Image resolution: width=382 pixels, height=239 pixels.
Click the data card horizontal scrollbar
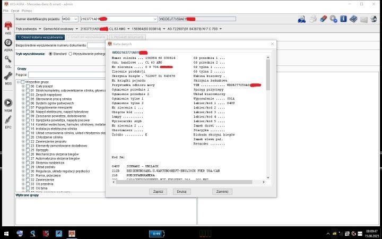[184, 182]
